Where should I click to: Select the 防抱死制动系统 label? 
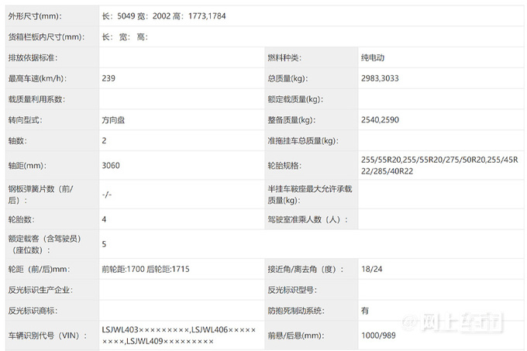[296, 311]
